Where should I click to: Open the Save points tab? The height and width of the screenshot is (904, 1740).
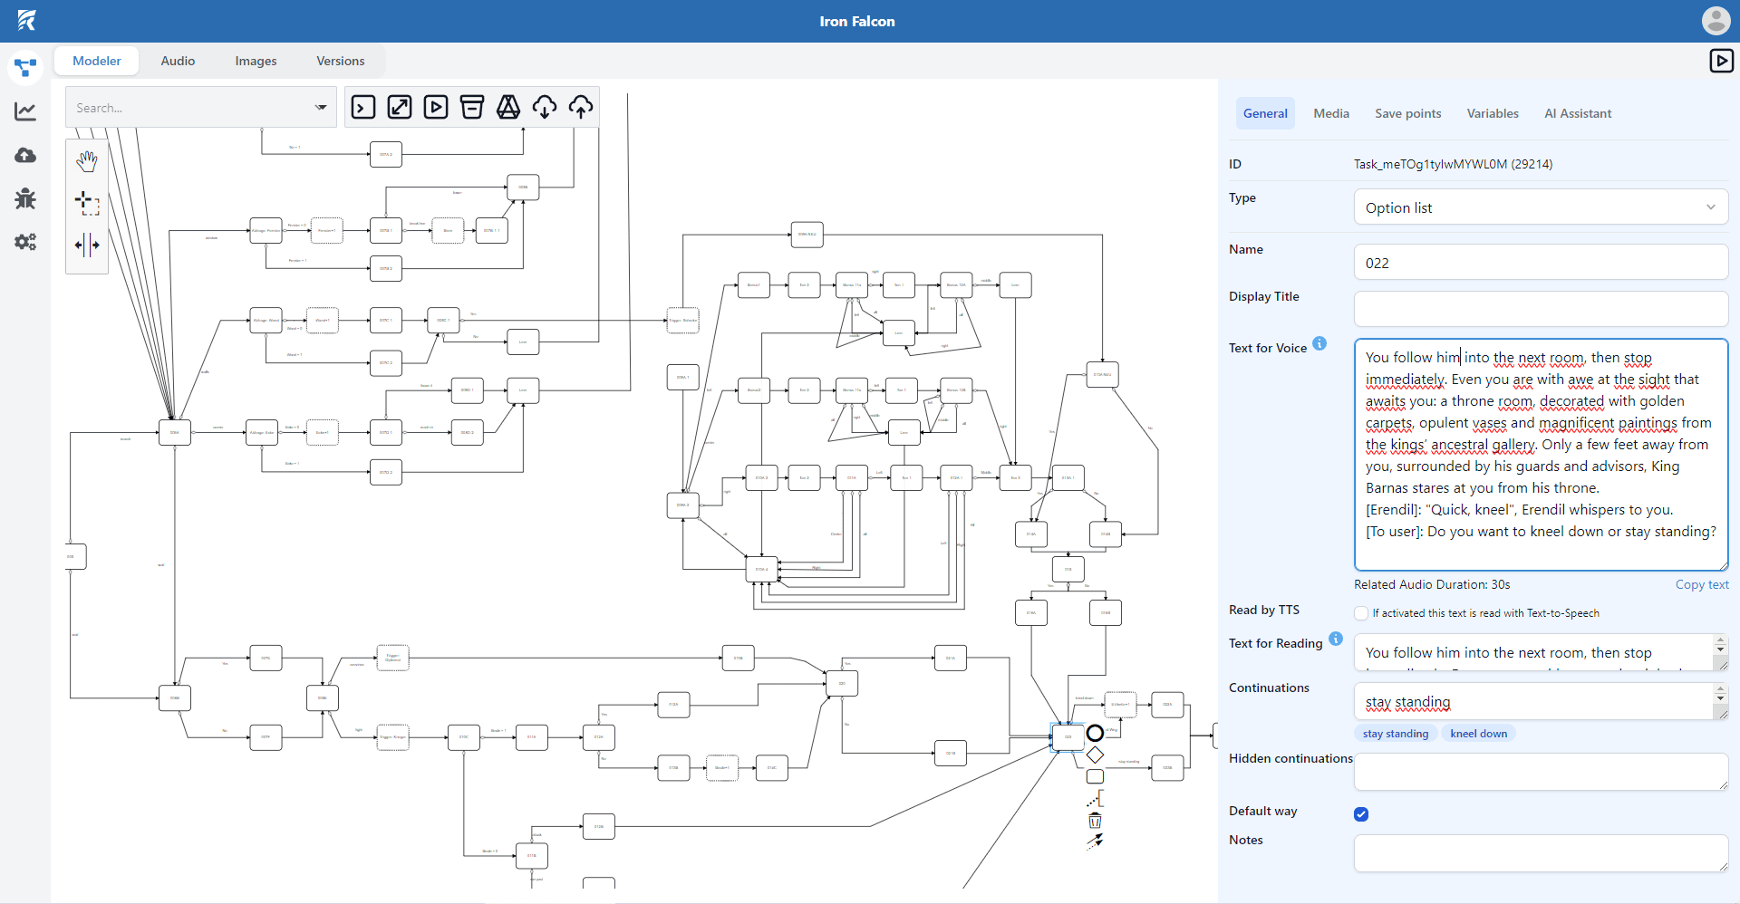click(1407, 113)
